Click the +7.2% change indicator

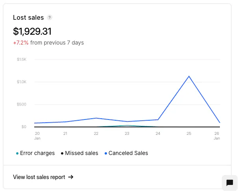point(21,43)
